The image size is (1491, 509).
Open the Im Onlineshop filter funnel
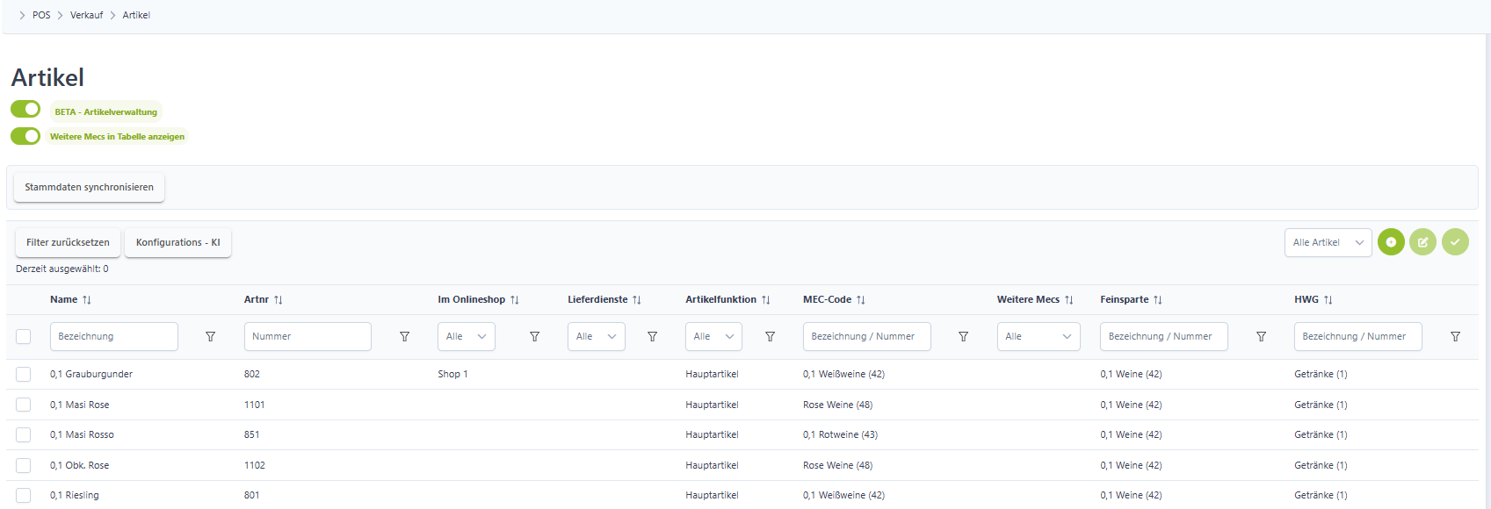tap(534, 337)
